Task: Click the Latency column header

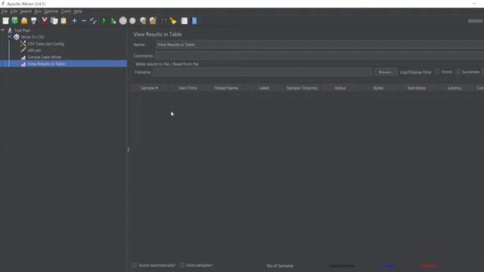Action: coord(455,88)
